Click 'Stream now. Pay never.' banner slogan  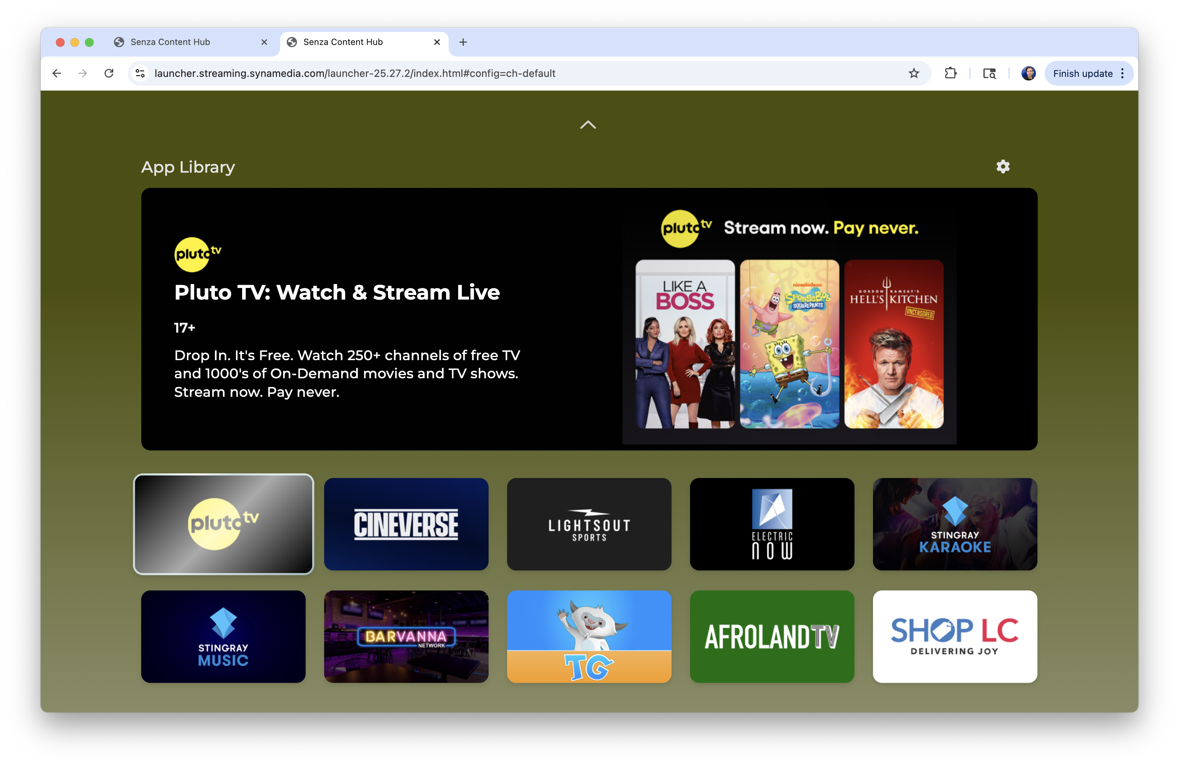coord(821,228)
